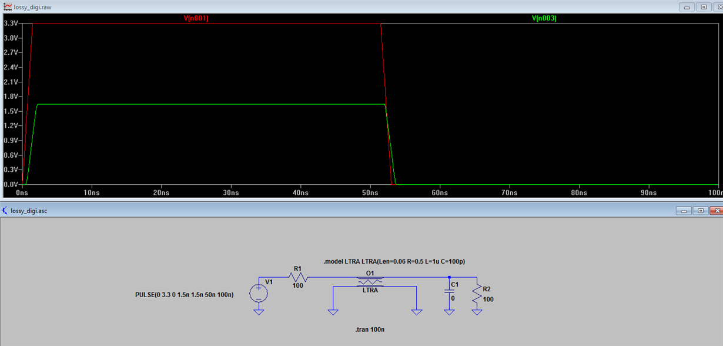Minimize the lossy_digi.raw waveform window
Image resolution: width=723 pixels, height=346 pixels.
point(687,7)
